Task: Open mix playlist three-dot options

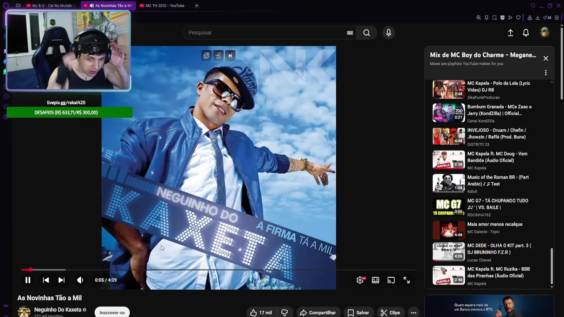Action: [545, 73]
